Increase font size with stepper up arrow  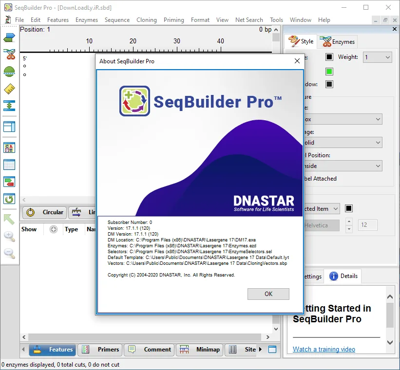click(349, 222)
